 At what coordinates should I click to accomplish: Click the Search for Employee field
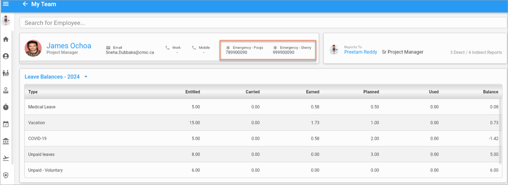(x=263, y=22)
